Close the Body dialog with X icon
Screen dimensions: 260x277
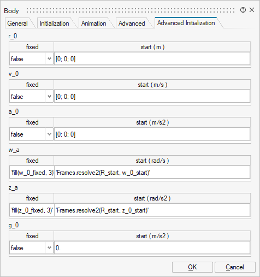(x=252, y=10)
